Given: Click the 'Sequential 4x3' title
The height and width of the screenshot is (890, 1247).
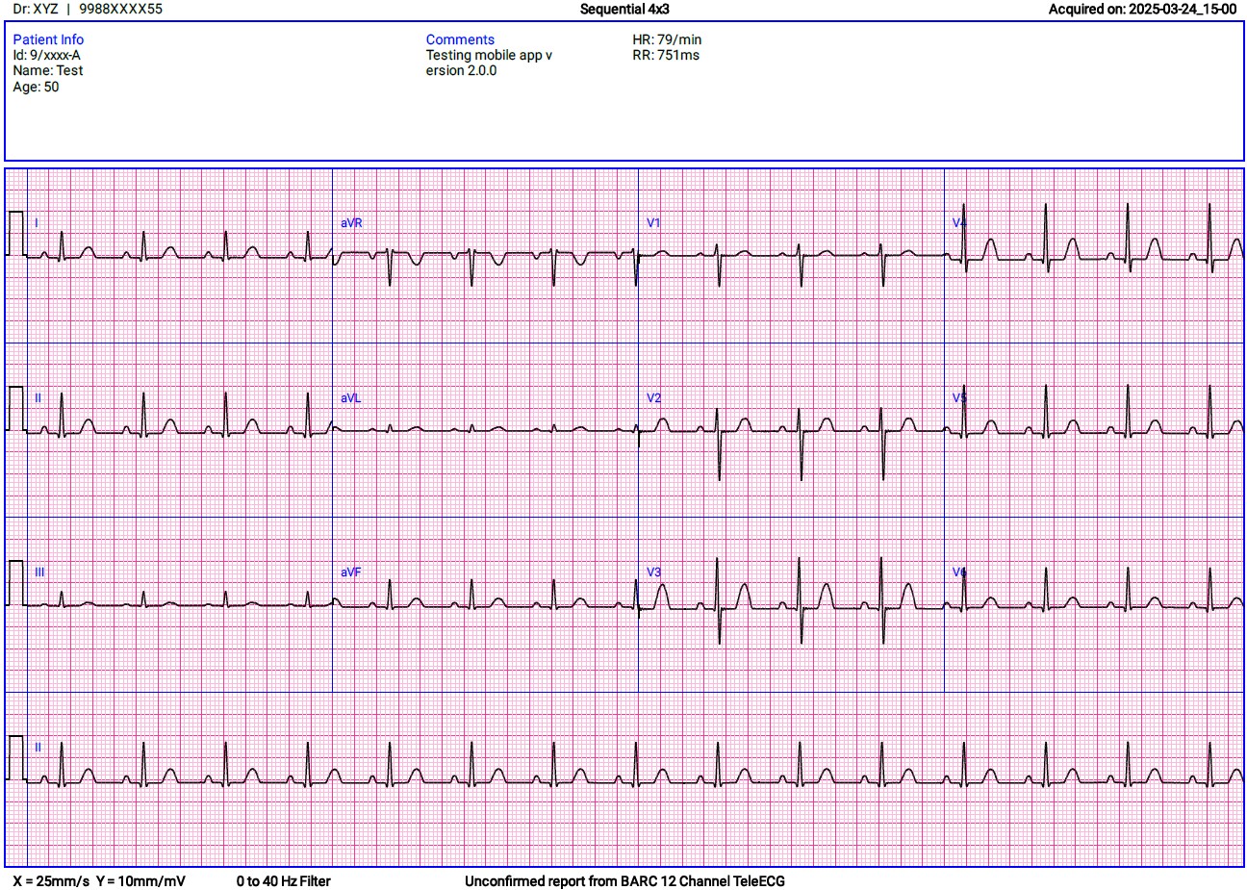Looking at the screenshot, I should 624,9.
